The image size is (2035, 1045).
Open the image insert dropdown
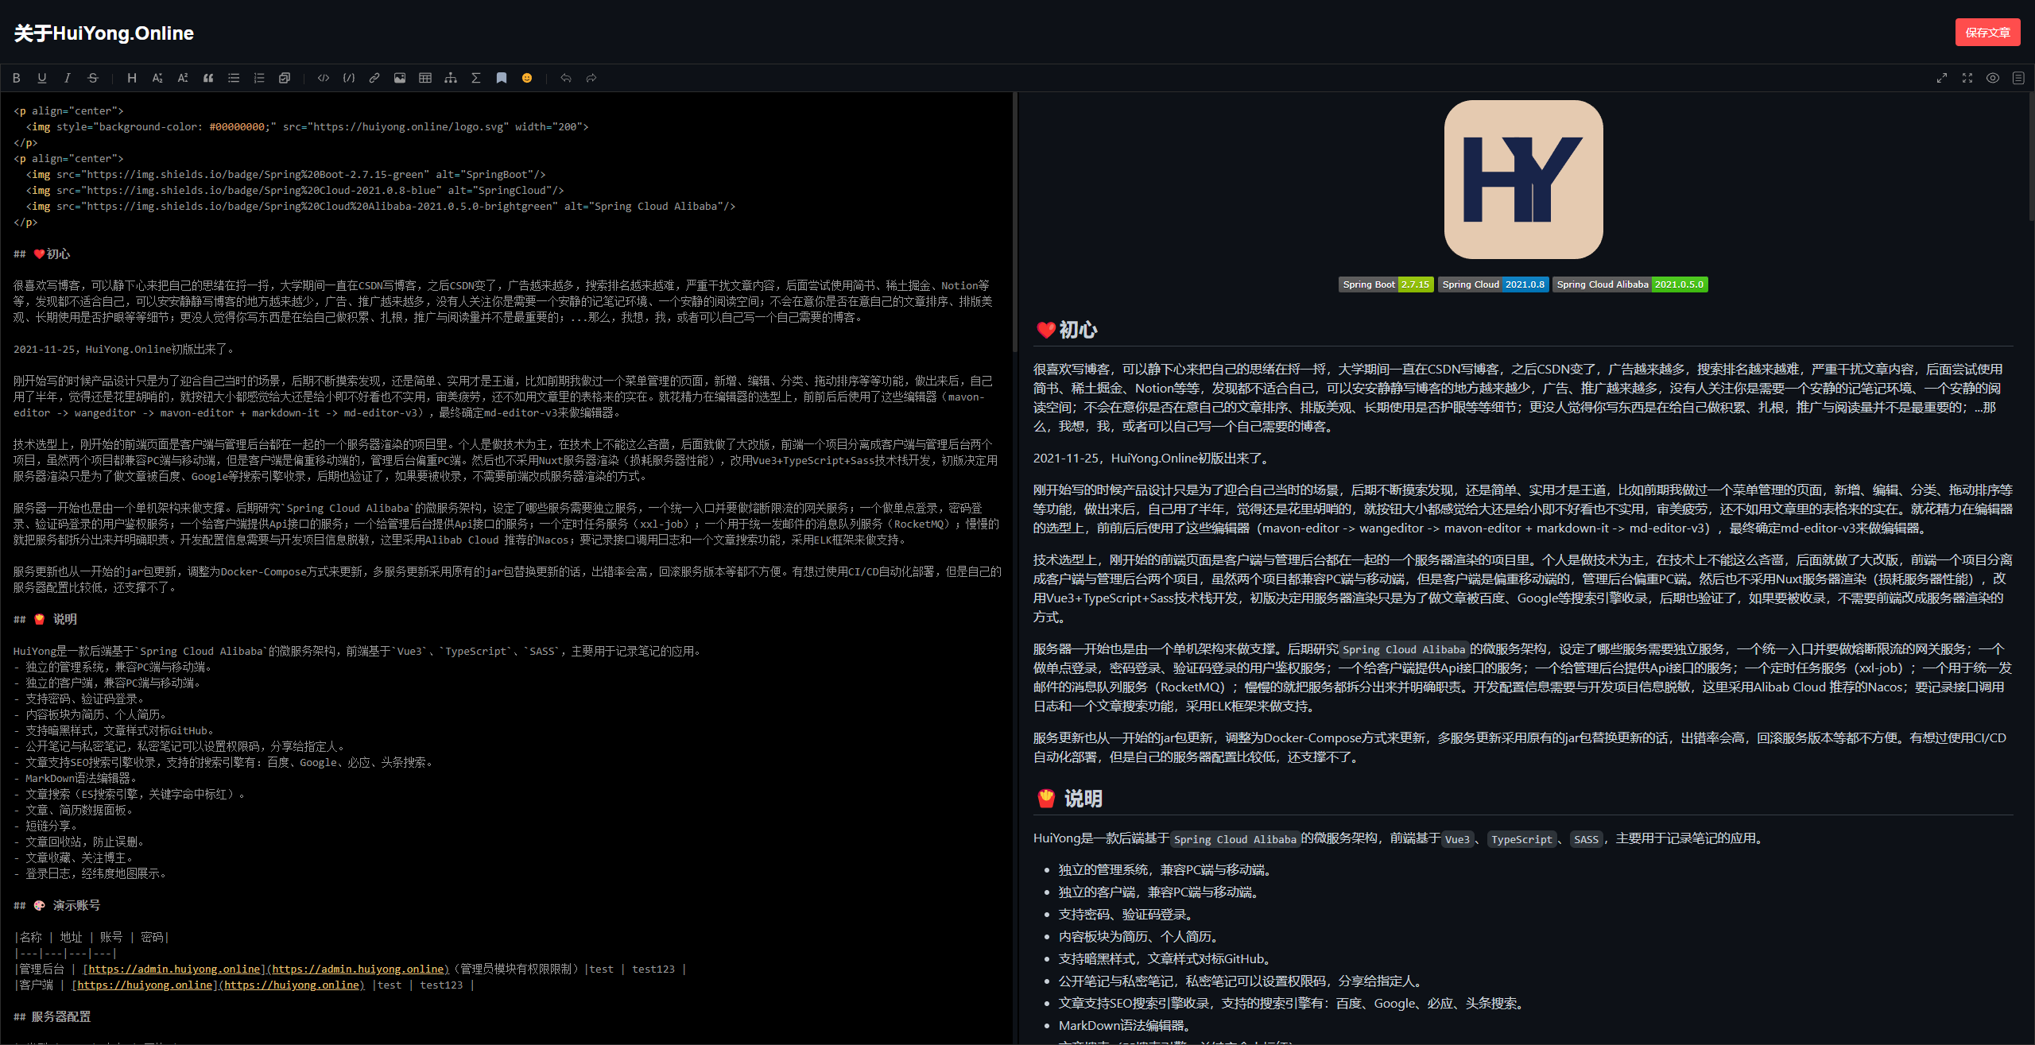(400, 78)
